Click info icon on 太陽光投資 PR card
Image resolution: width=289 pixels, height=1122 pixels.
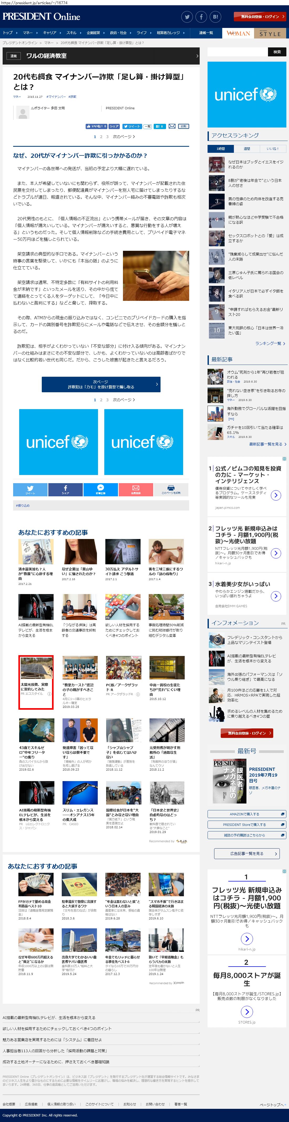[49, 694]
